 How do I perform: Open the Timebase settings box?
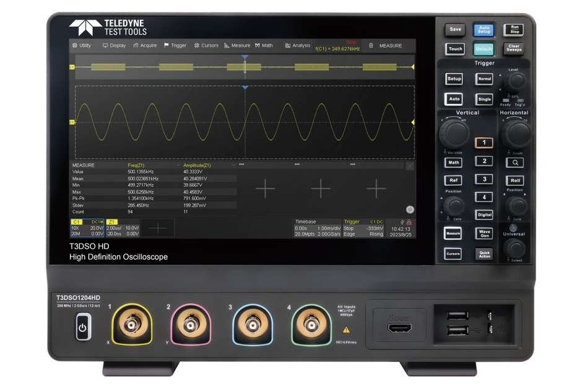click(316, 227)
